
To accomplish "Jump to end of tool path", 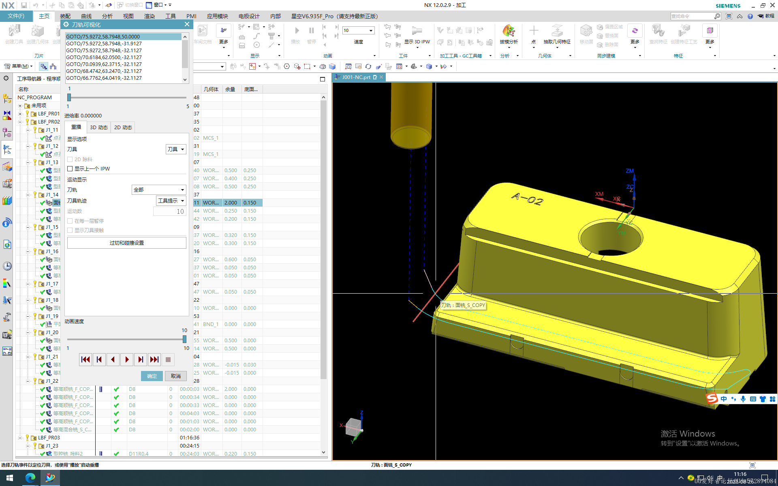I will coord(154,359).
